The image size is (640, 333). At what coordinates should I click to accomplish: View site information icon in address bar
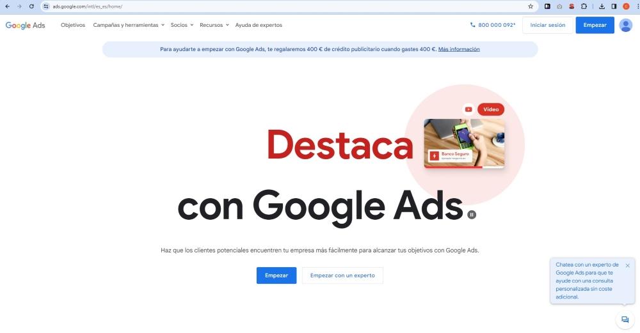pos(46,6)
